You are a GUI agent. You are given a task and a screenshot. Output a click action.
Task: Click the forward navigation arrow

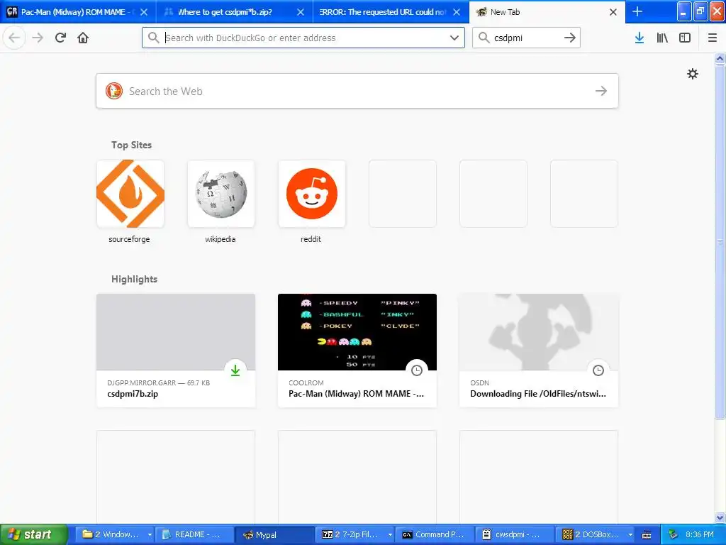click(x=38, y=38)
